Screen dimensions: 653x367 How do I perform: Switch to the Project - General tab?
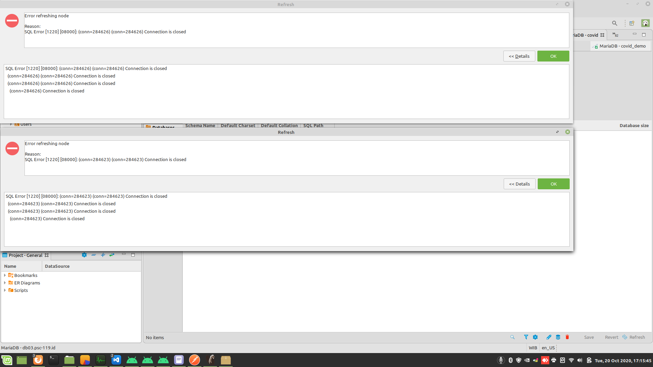click(x=25, y=255)
